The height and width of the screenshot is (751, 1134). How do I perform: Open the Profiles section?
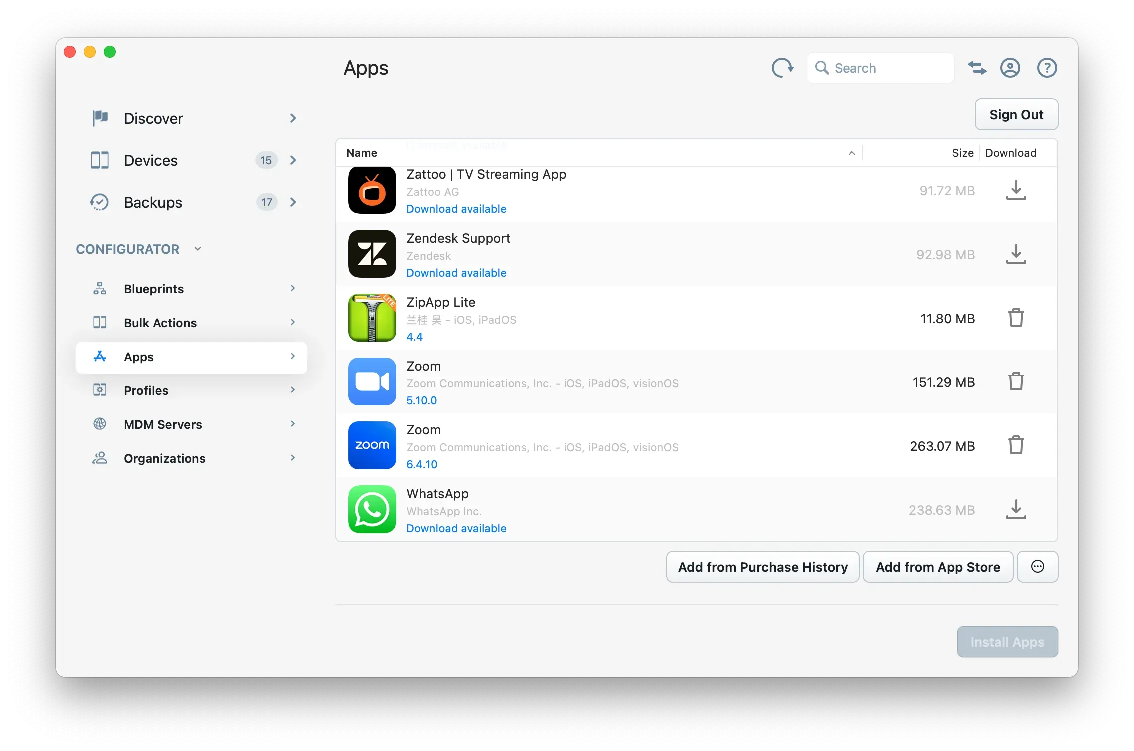point(146,390)
